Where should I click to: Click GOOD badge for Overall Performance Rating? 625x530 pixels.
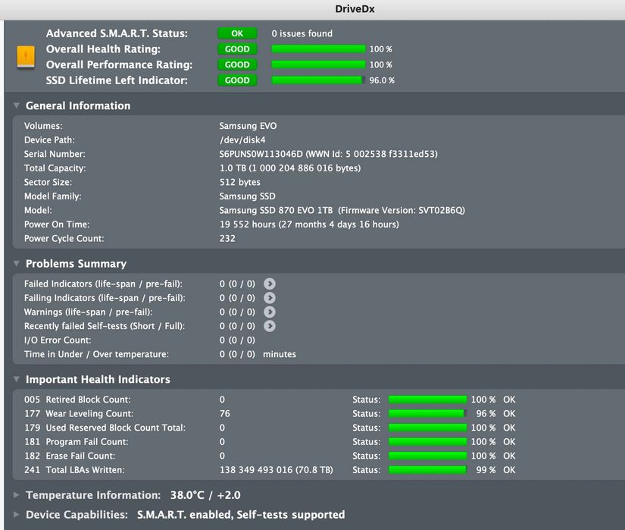click(x=237, y=64)
